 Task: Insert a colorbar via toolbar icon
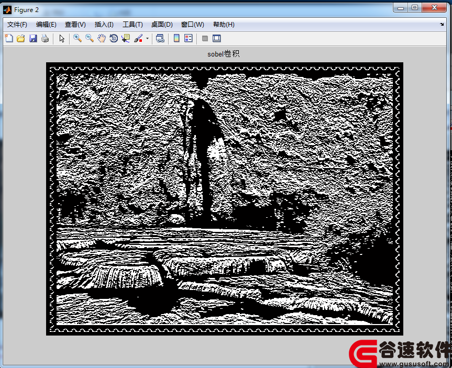pos(177,38)
